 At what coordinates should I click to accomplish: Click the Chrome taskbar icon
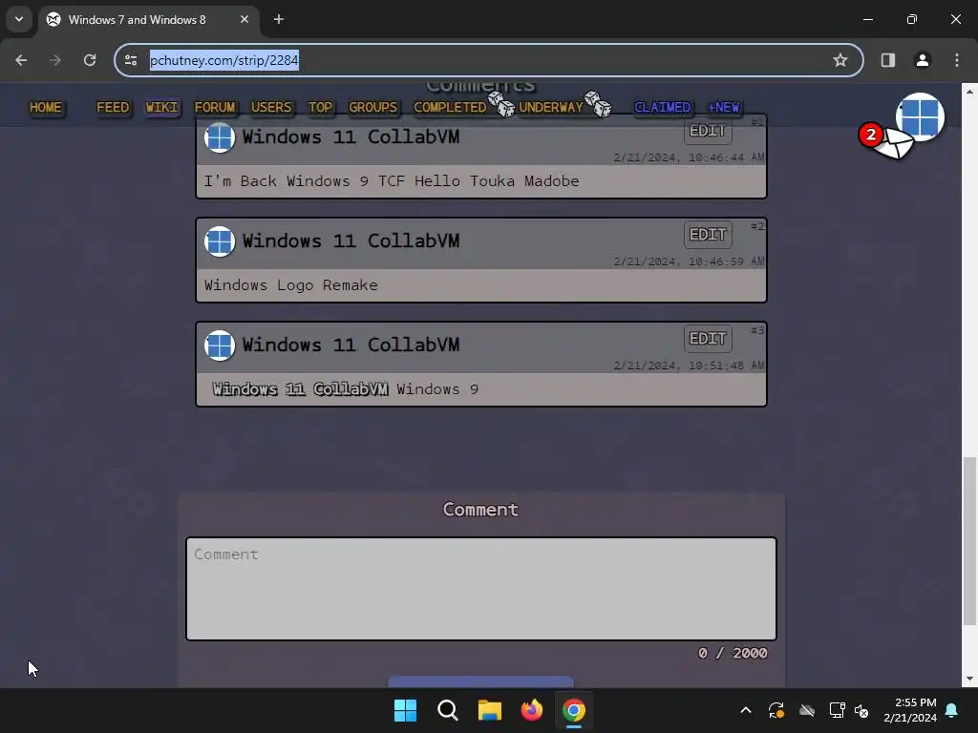click(574, 710)
